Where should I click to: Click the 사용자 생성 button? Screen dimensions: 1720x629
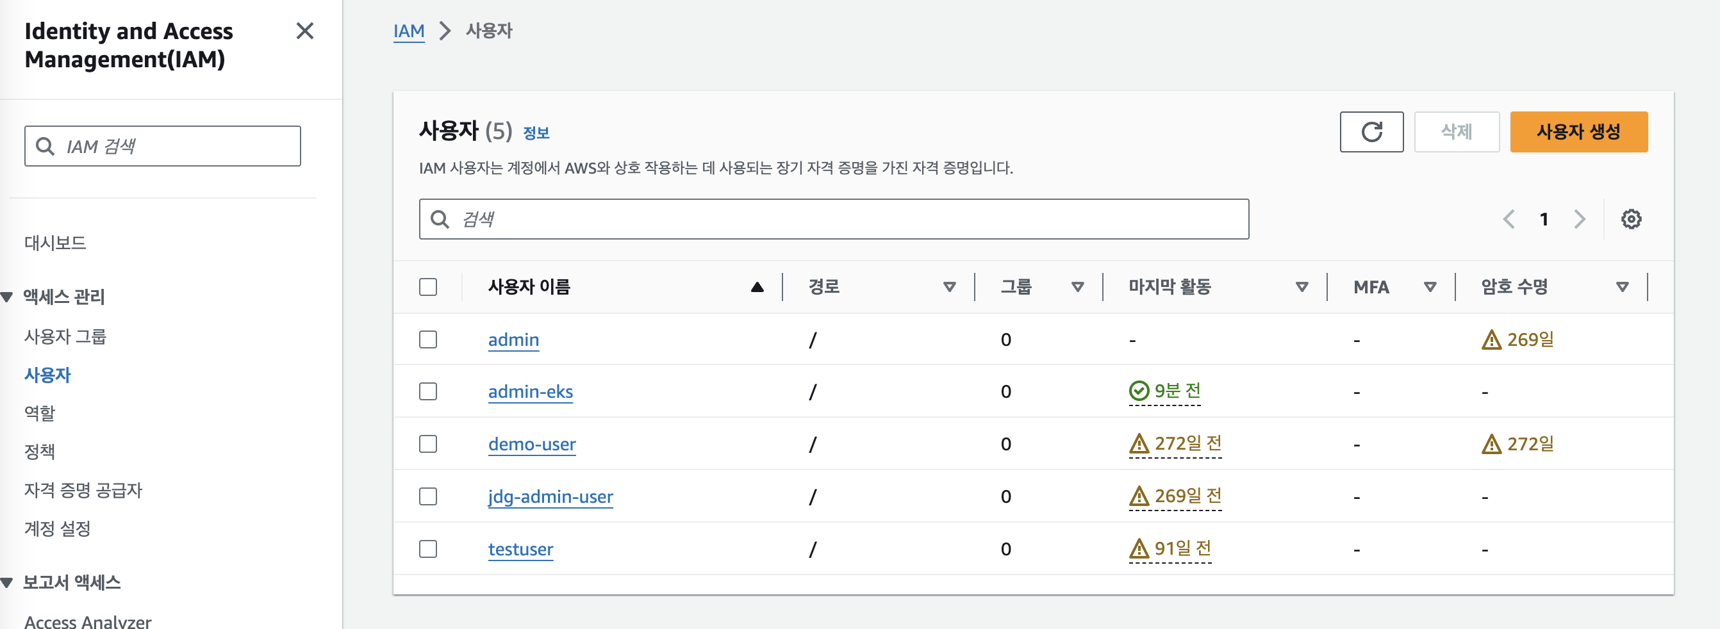(1578, 131)
